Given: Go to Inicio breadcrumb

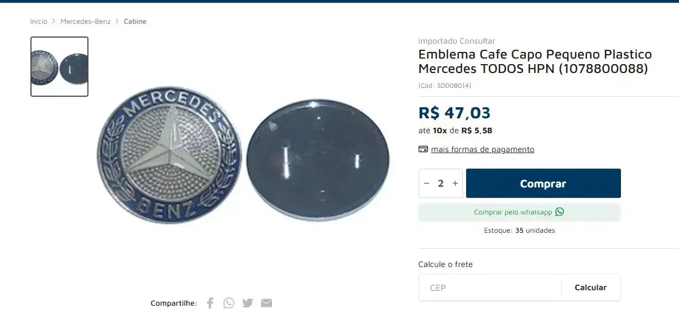Looking at the screenshot, I should pyautogui.click(x=39, y=22).
